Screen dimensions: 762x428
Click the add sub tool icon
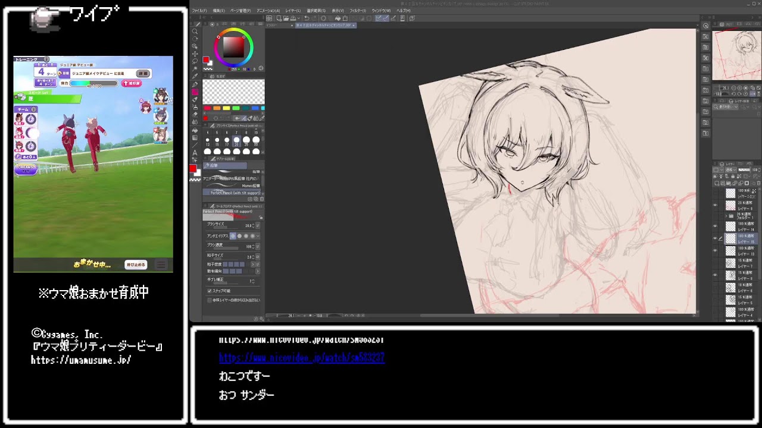click(x=250, y=199)
